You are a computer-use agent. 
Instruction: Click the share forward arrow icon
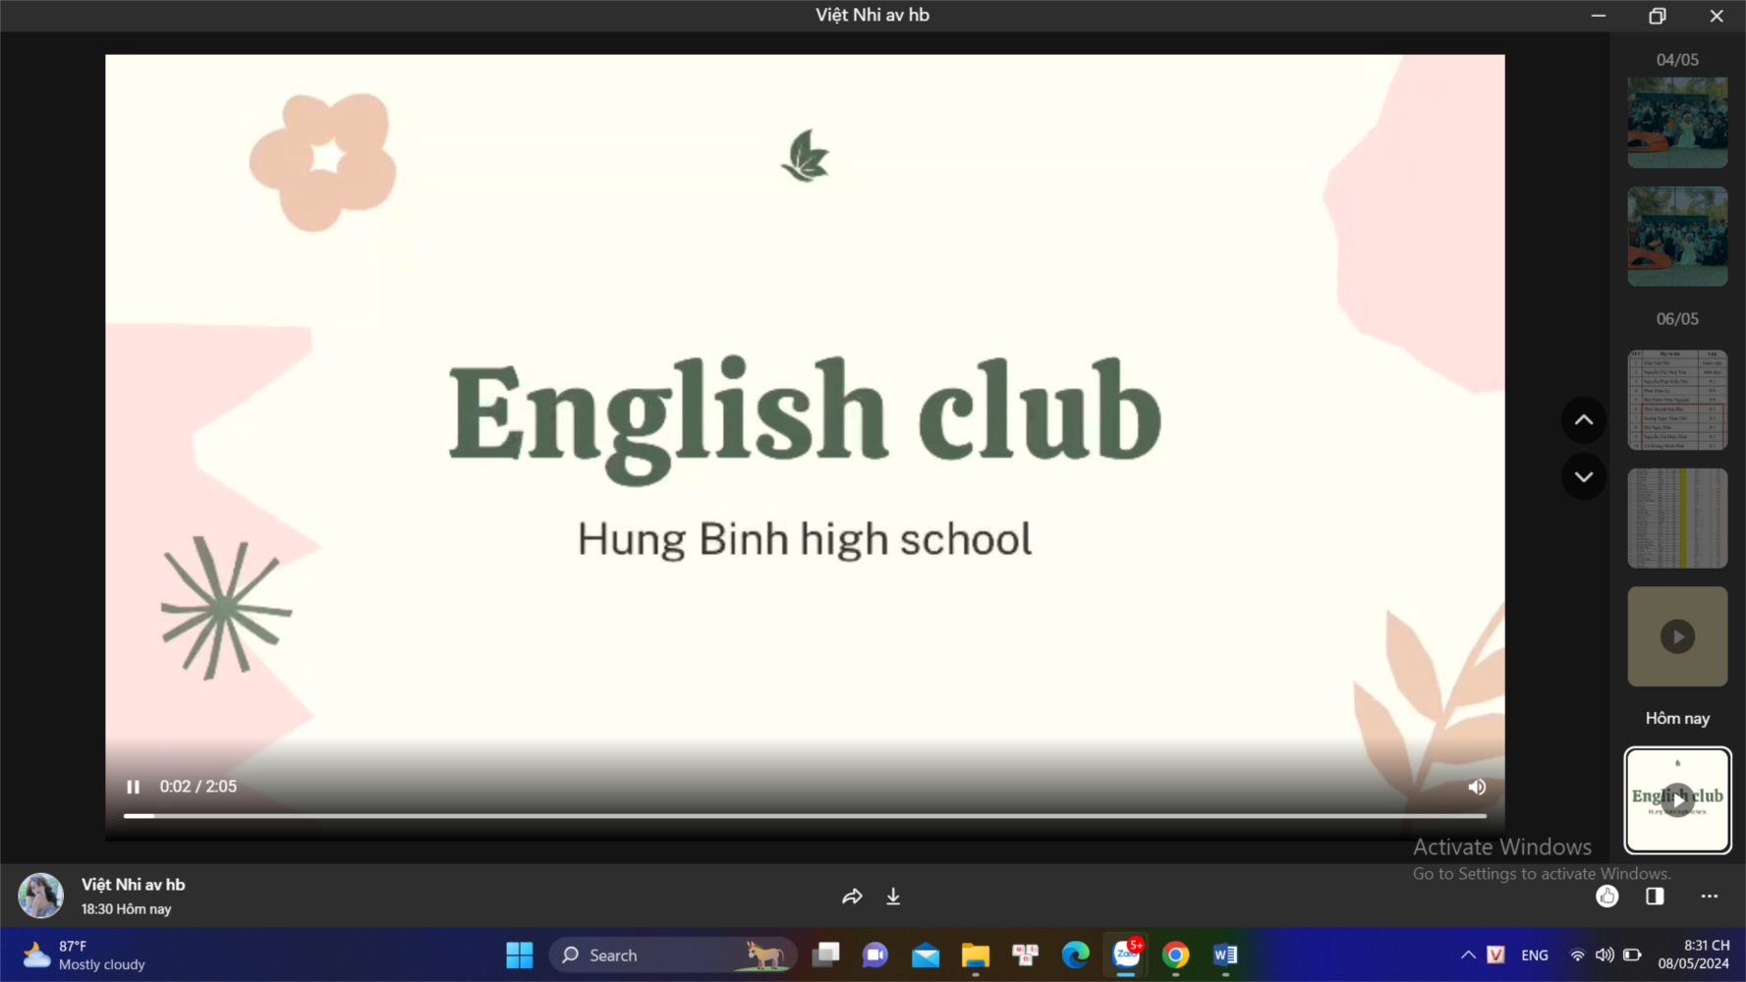tap(852, 897)
